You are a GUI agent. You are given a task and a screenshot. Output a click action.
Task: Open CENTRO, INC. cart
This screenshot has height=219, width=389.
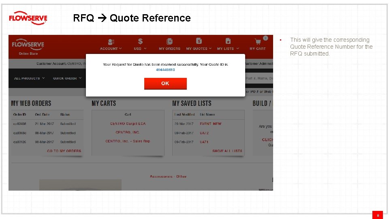pyautogui.click(x=128, y=132)
